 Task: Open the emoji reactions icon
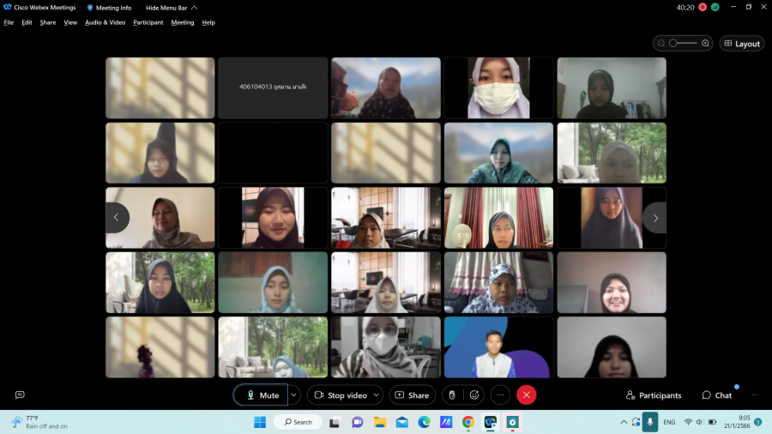click(474, 395)
